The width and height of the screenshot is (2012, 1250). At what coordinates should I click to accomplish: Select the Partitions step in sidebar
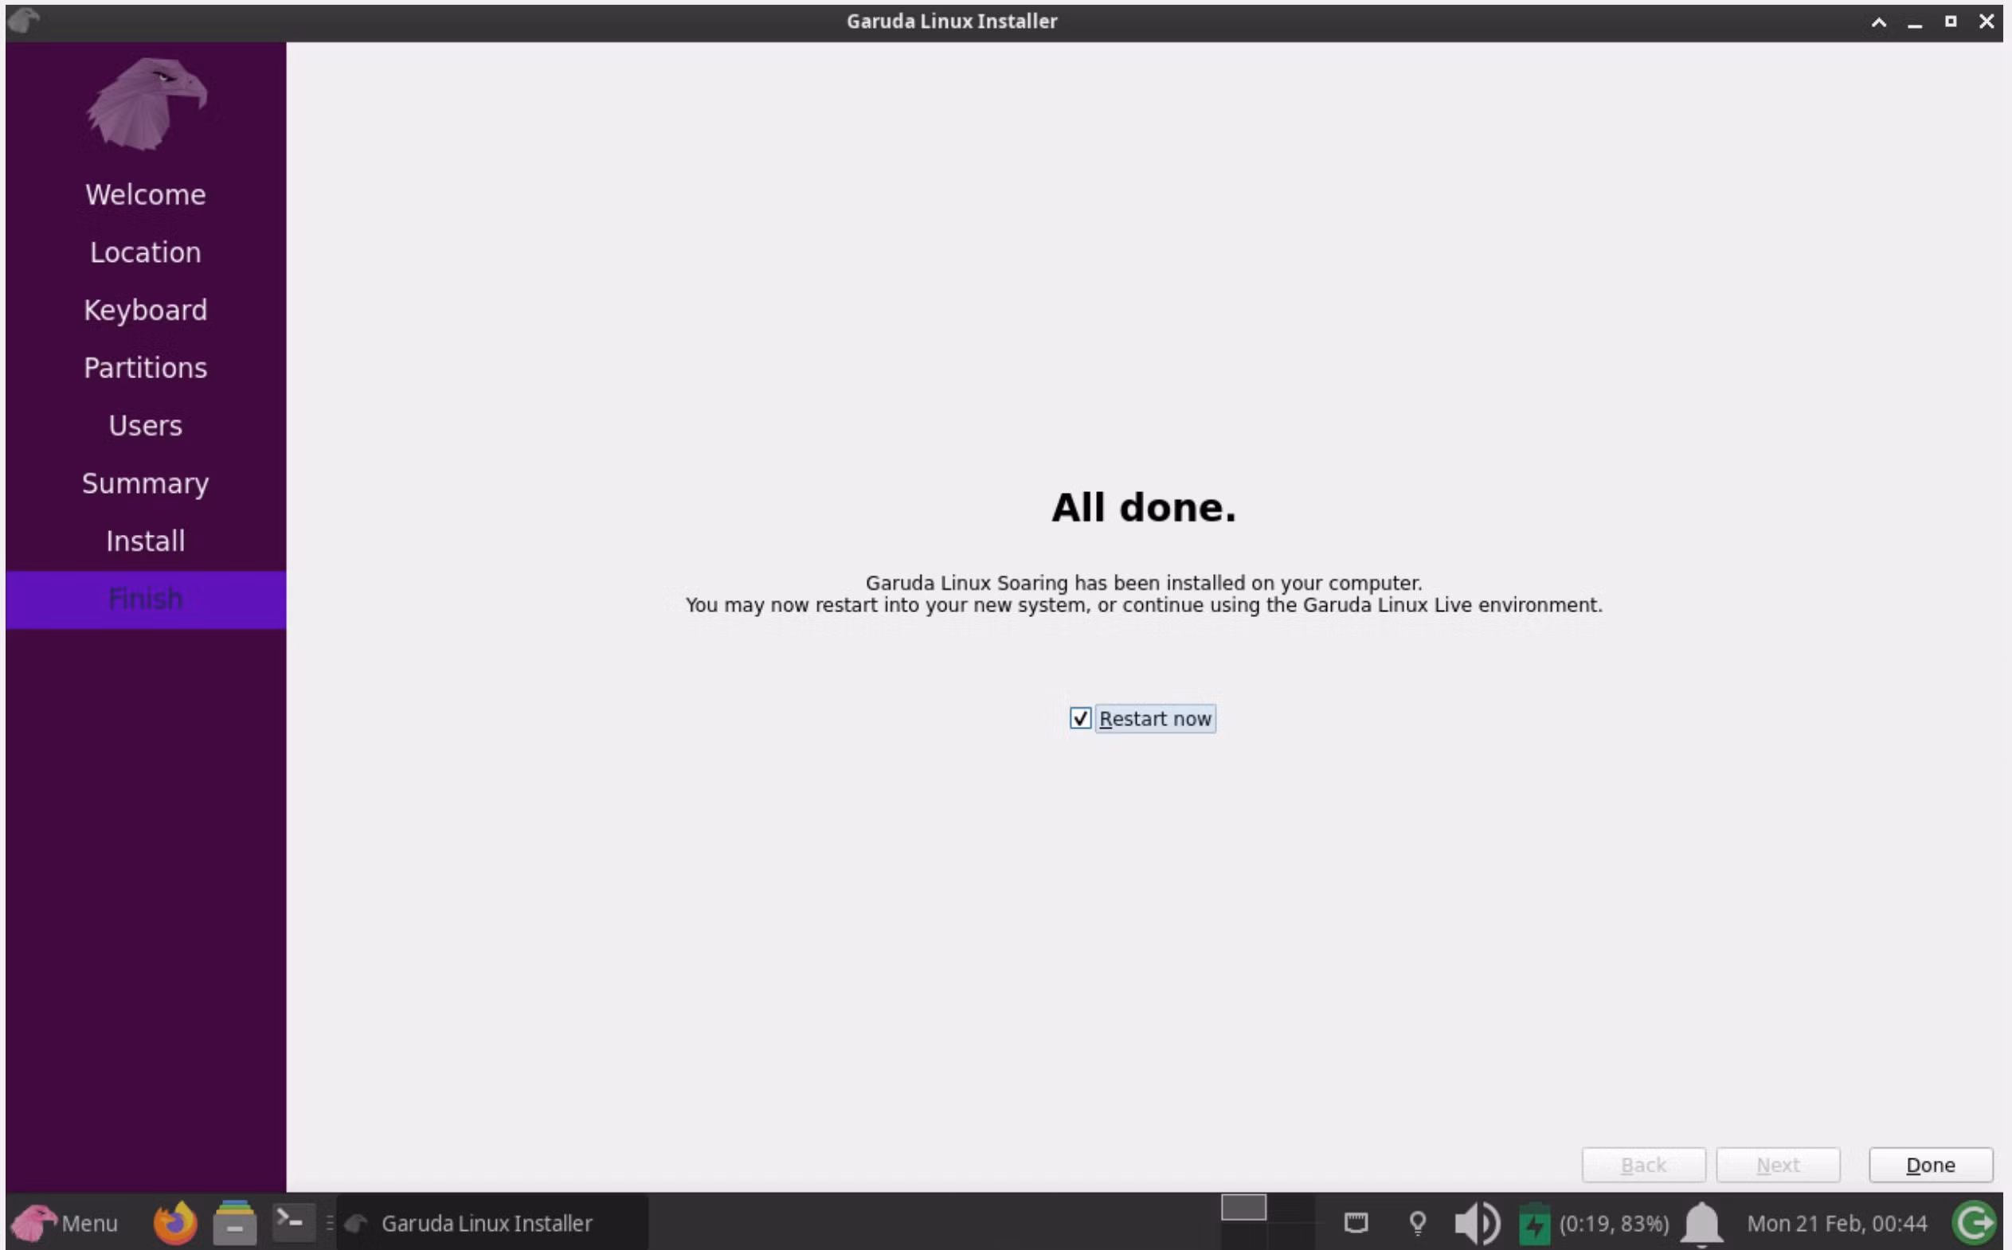pyautogui.click(x=146, y=368)
